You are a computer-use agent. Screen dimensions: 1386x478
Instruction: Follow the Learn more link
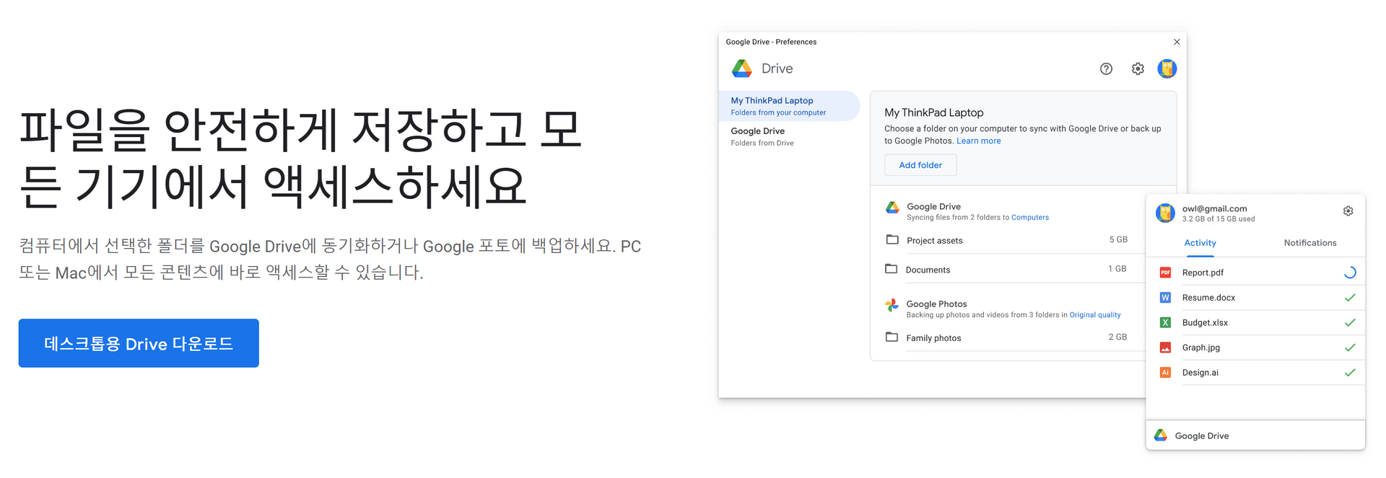pyautogui.click(x=978, y=141)
